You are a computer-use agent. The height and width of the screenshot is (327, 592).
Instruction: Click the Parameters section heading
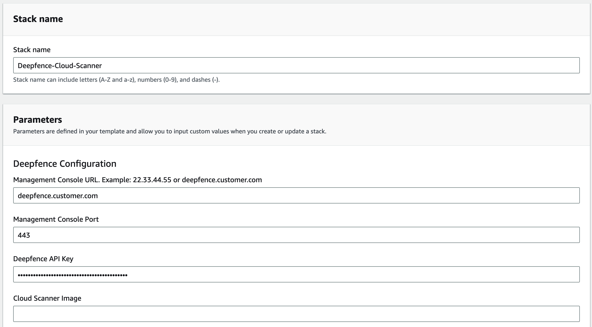[38, 119]
